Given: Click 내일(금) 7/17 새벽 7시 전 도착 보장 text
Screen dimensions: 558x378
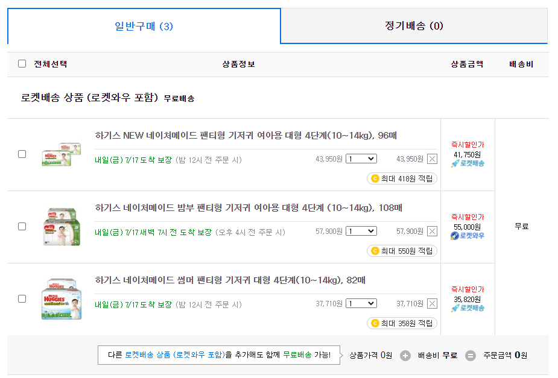Looking at the screenshot, I should [x=153, y=232].
